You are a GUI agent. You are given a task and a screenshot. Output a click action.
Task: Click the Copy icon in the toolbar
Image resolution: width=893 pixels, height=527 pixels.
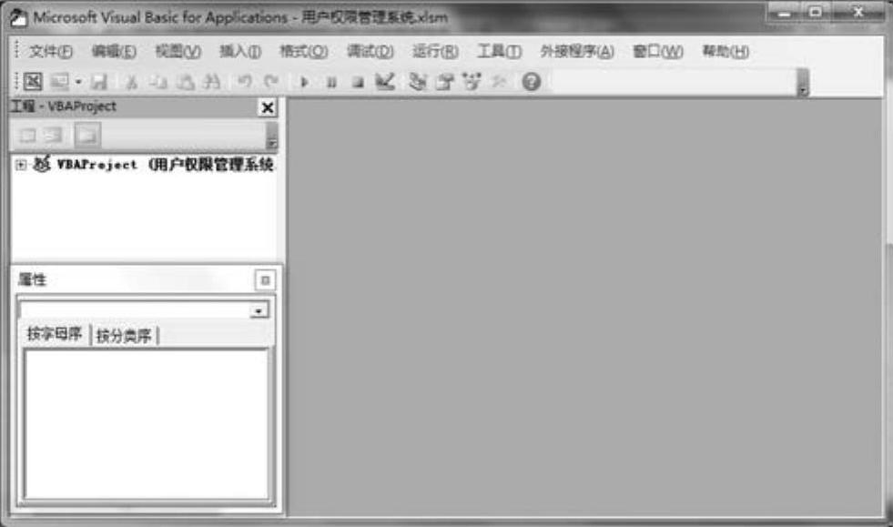[158, 82]
